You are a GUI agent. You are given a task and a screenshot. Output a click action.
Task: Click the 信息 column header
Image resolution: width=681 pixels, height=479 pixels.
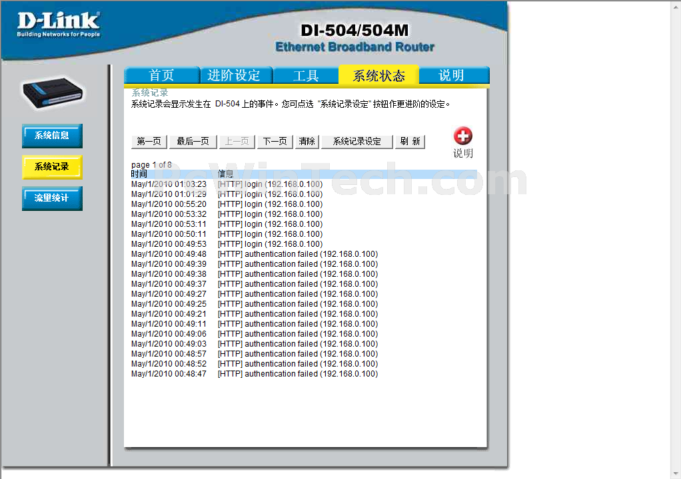(x=225, y=174)
